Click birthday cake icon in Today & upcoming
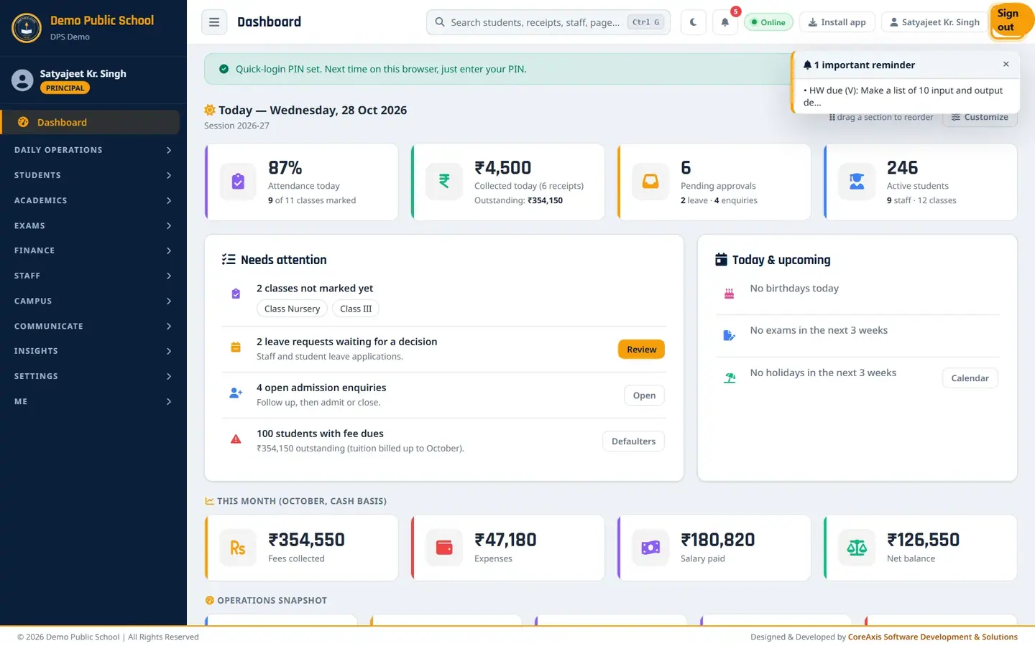Image resolution: width=1035 pixels, height=646 pixels. 730,293
